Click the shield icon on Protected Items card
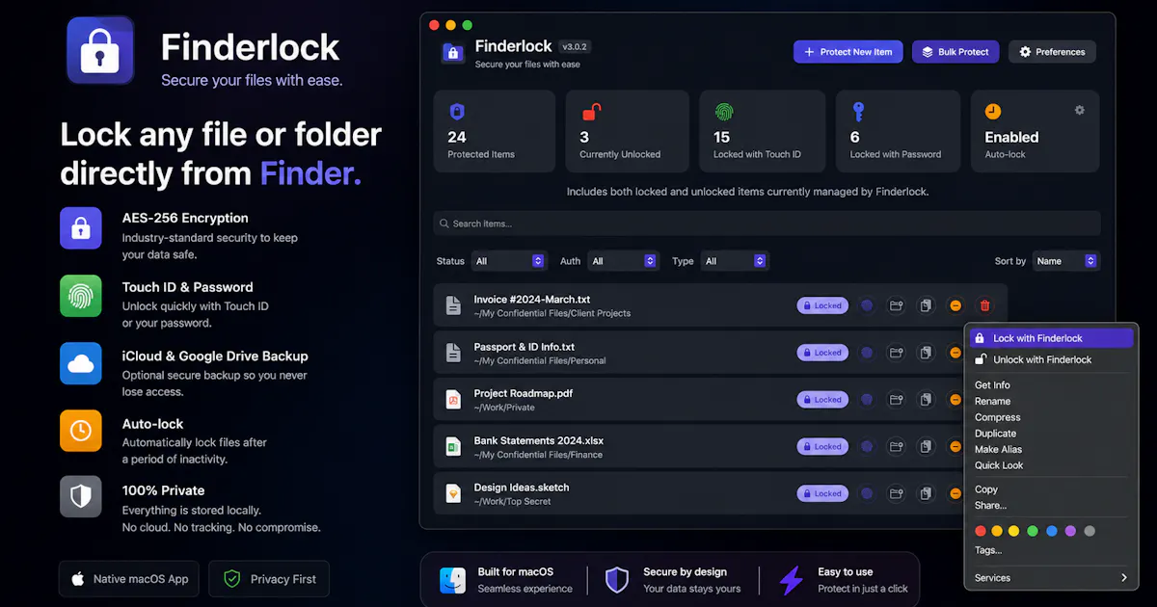The image size is (1157, 607). click(457, 113)
